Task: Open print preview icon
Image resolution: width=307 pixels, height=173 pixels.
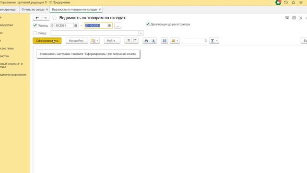Action: [x=153, y=41]
